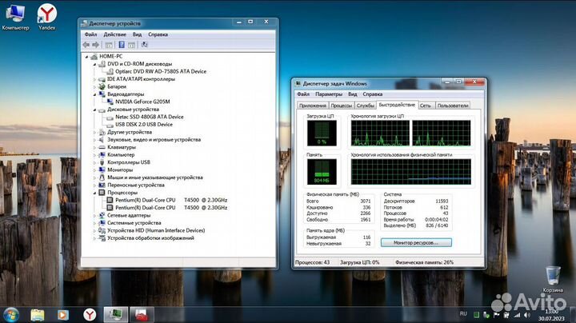Click 'Время работы' value 0:00:04:02
This screenshot has height=323, width=576.
coord(437,220)
